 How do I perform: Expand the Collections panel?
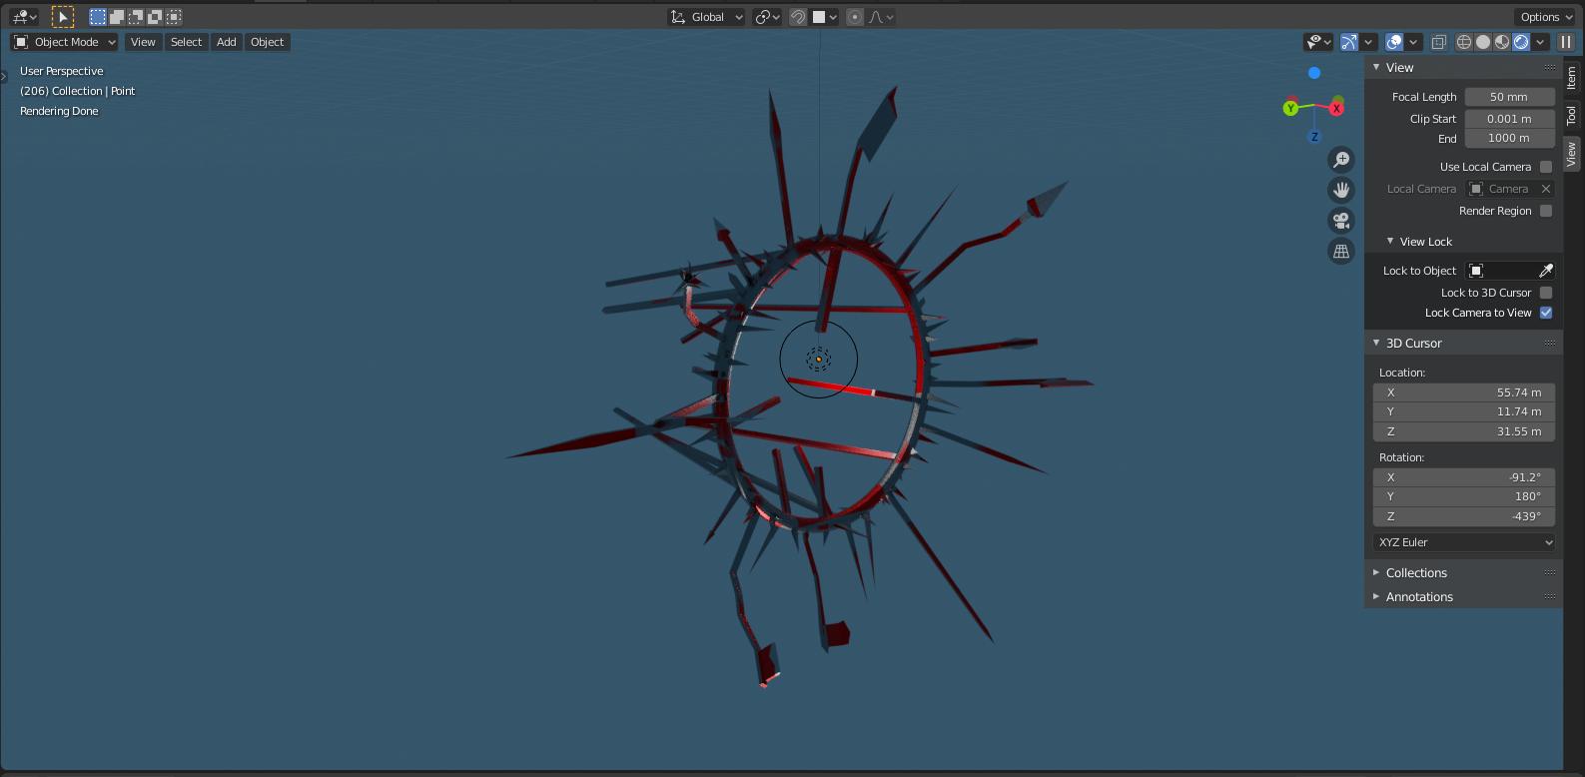[x=1376, y=572]
